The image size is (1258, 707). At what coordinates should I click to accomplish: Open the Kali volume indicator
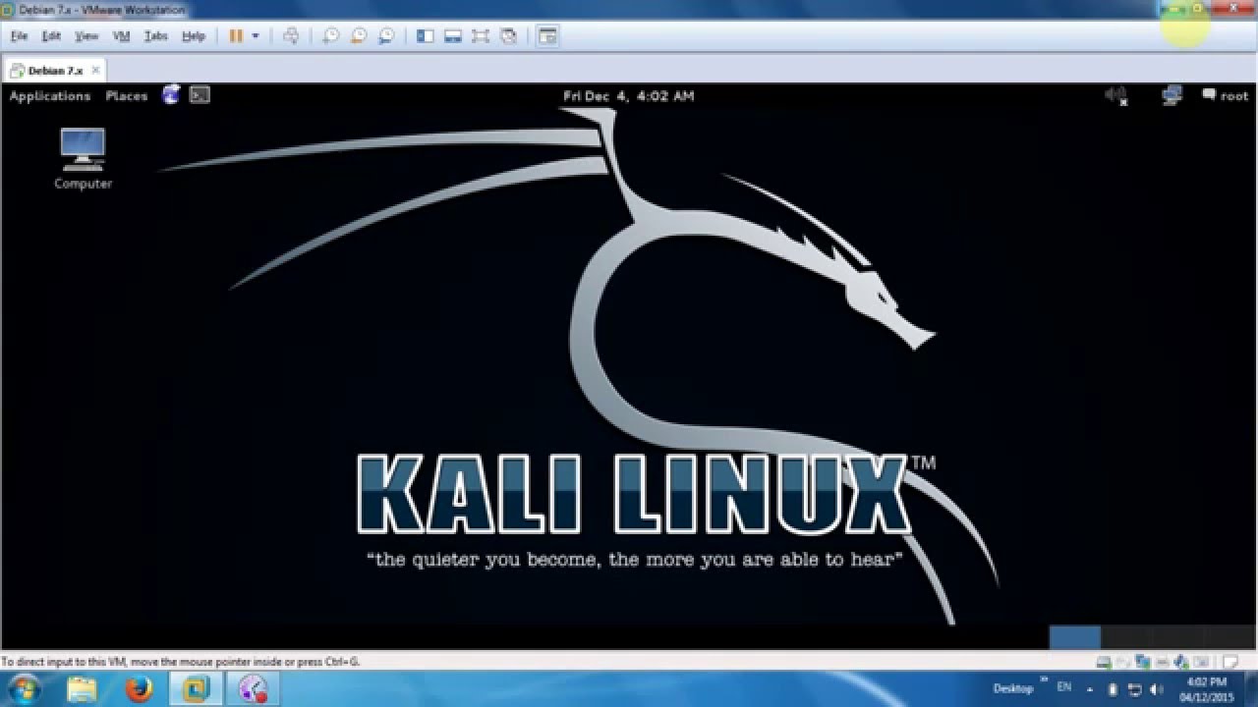1115,95
